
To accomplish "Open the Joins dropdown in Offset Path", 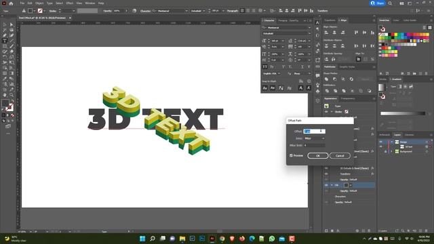I will [x=314, y=138].
